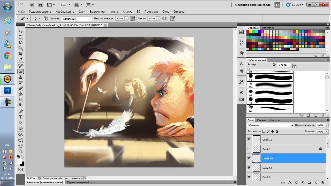This screenshot has height=186, width=331.
Task: Open the Файл menu
Action: (22, 12)
